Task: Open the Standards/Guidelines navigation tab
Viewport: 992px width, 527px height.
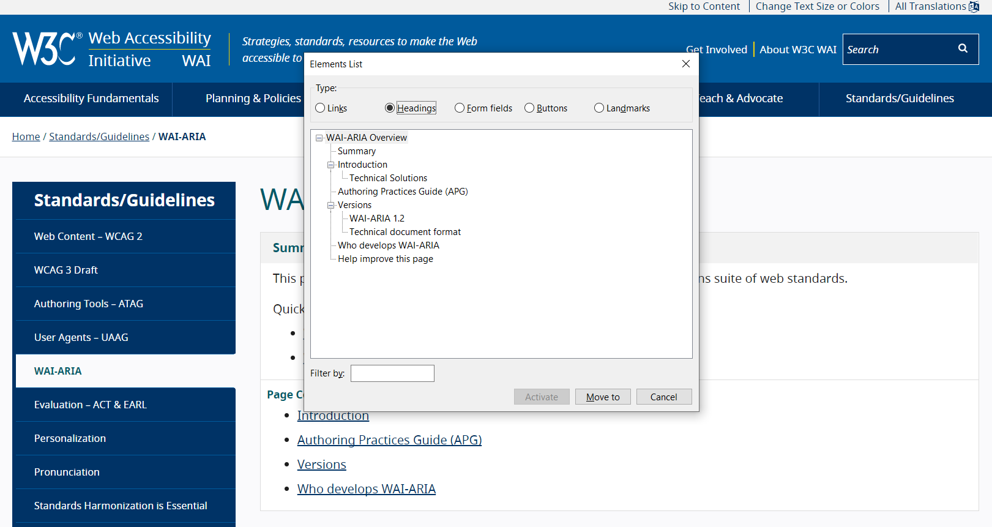Action: coord(899,99)
